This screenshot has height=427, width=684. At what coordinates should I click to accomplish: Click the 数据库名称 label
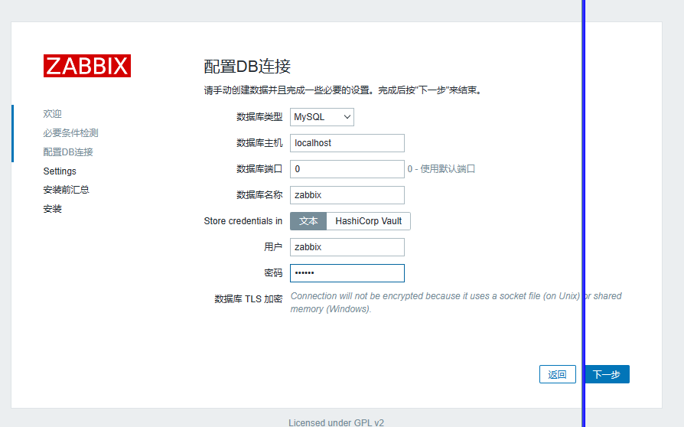tap(259, 195)
